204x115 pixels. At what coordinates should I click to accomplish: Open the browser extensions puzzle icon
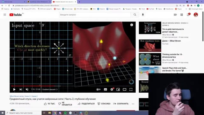click(191, 6)
